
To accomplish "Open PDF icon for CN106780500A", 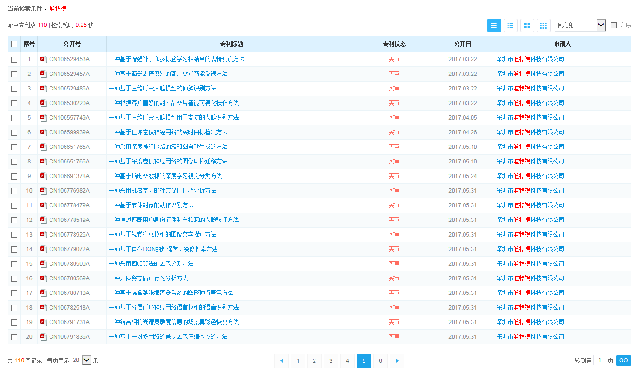I will coord(43,264).
